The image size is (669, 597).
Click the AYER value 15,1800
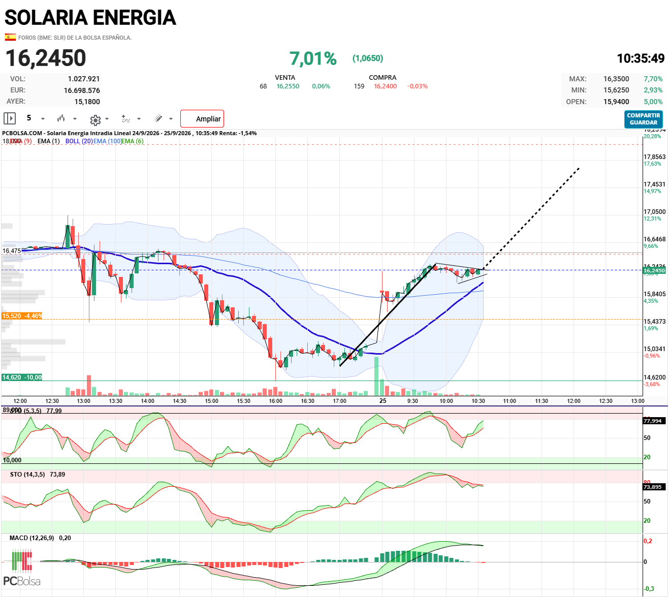pos(87,102)
